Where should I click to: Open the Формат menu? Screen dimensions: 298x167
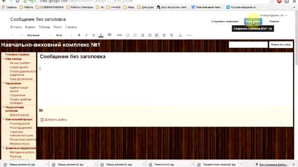[x=30, y=27]
